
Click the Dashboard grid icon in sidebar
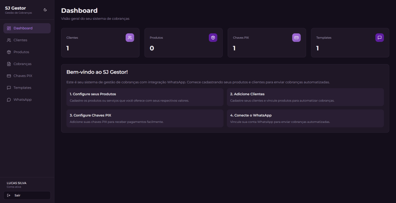9,28
